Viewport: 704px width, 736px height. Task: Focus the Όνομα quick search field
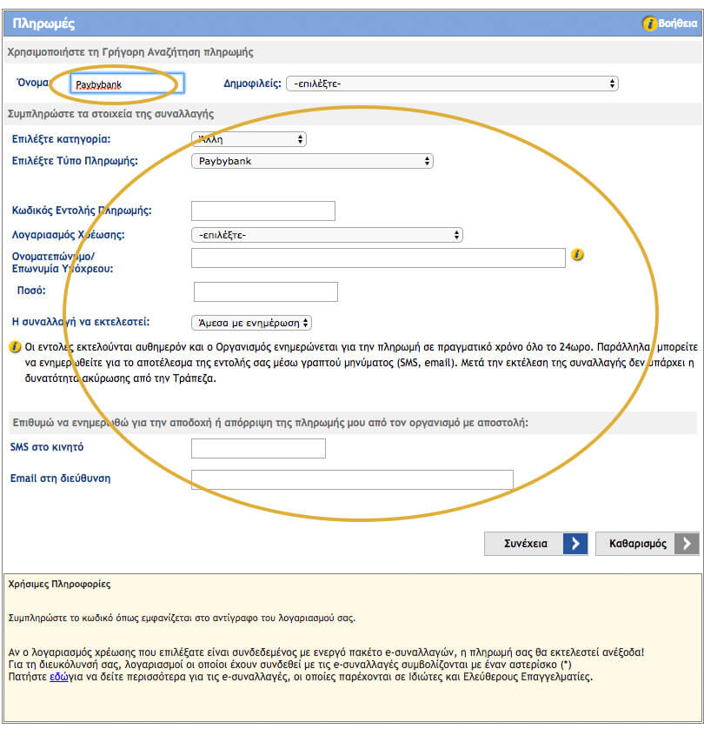tap(126, 84)
